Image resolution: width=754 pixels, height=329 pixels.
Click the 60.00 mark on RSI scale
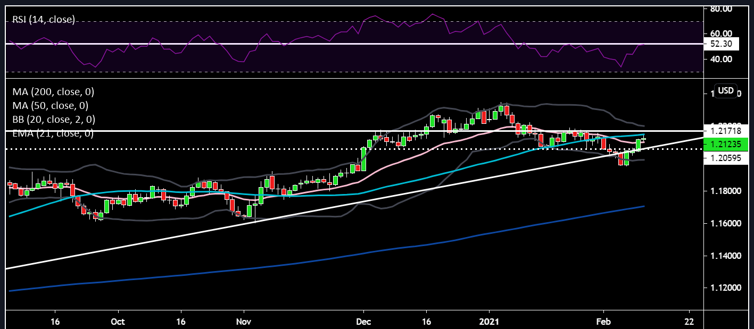(x=723, y=33)
